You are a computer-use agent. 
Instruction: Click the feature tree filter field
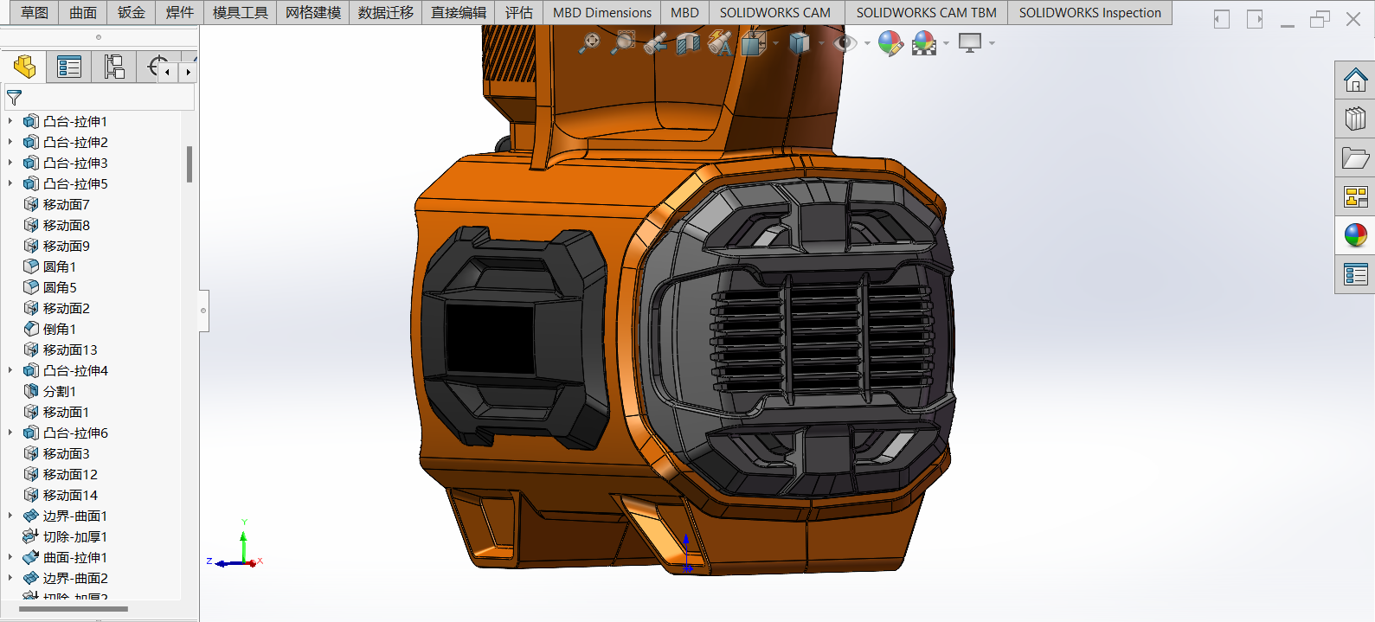104,98
